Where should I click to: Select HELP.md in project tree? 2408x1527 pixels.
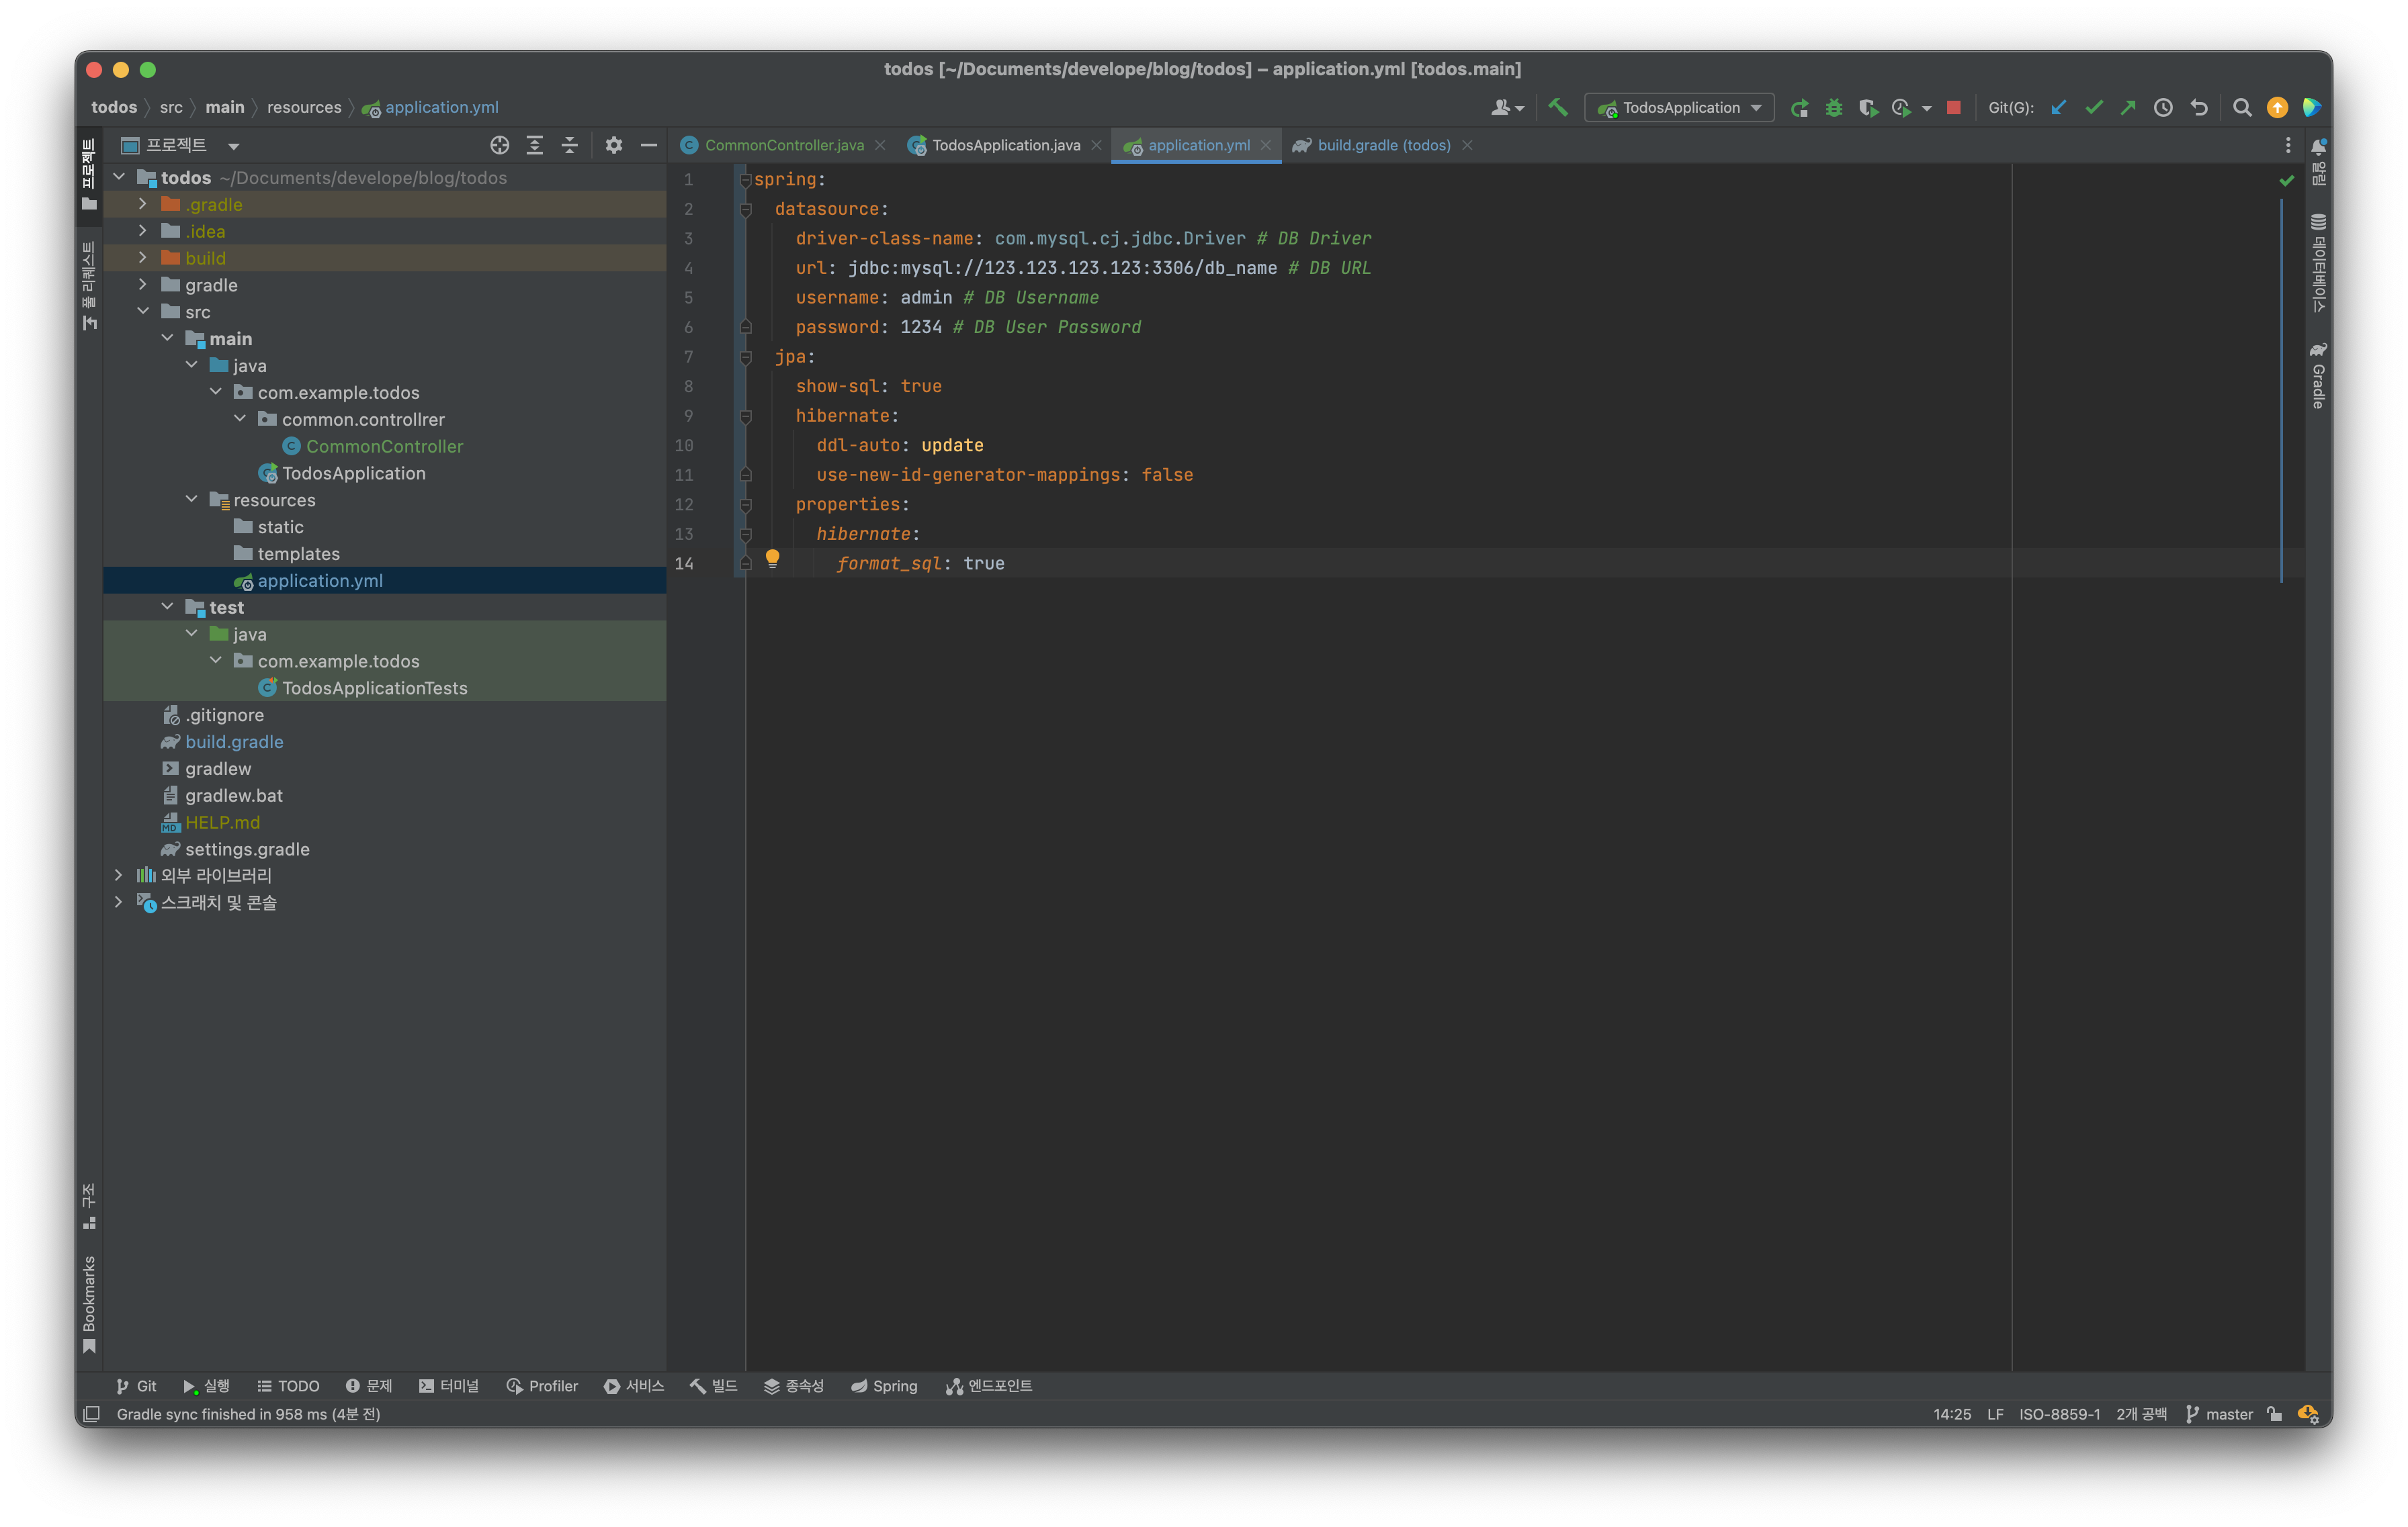pyautogui.click(x=222, y=823)
